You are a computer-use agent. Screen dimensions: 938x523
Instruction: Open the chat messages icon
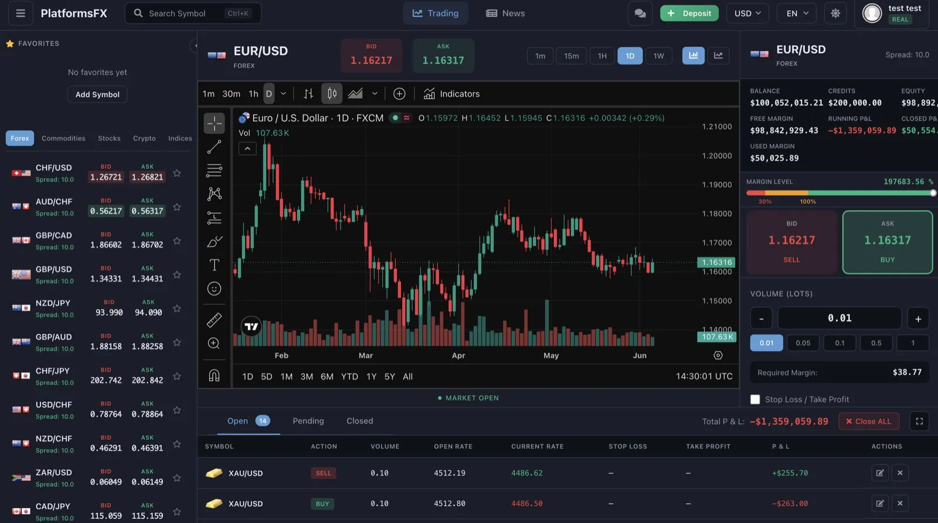click(x=640, y=13)
